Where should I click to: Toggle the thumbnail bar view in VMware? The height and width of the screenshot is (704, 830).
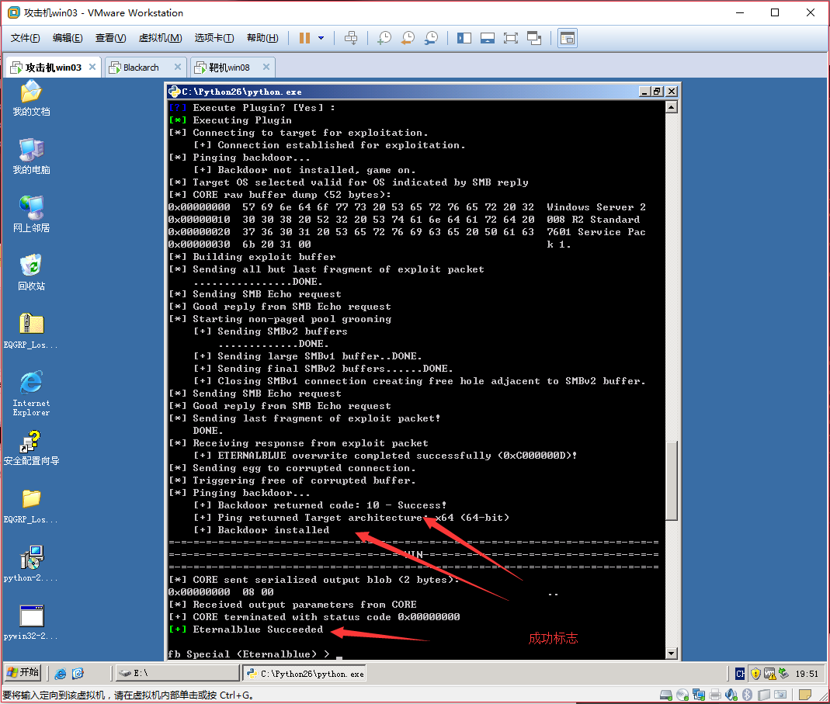[x=488, y=38]
